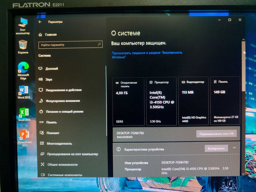Click the moon icon for Фокусировка внимания

coord(41,101)
